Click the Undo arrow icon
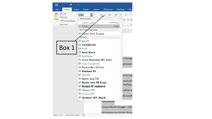This screenshot has height=119, width=212. click(x=63, y=5)
